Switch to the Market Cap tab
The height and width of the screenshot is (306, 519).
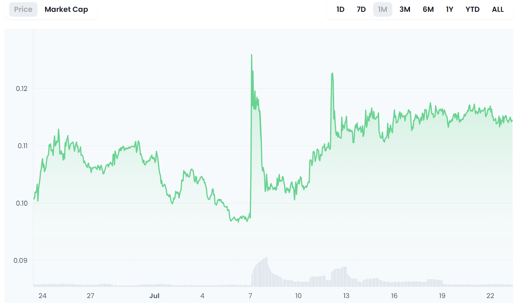(x=66, y=9)
